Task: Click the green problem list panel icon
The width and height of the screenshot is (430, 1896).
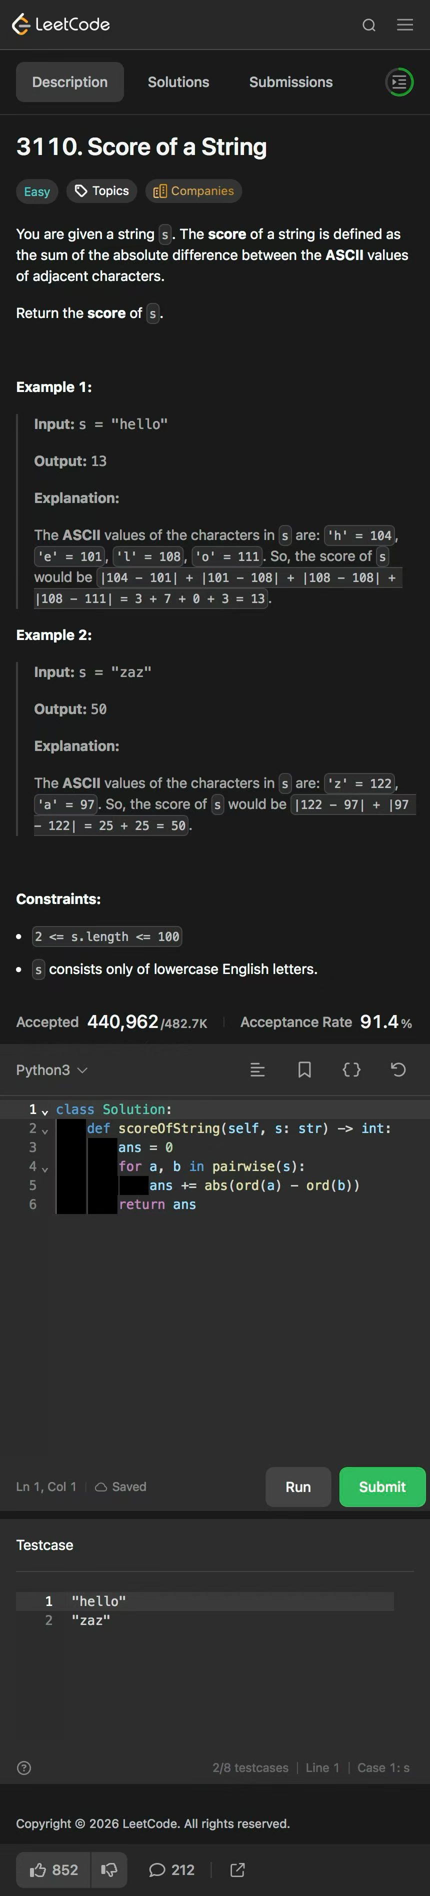Action: (399, 82)
